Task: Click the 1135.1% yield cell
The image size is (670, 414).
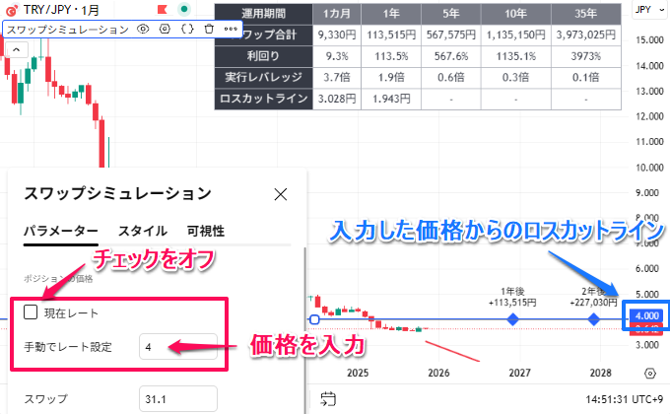Action: click(x=515, y=56)
